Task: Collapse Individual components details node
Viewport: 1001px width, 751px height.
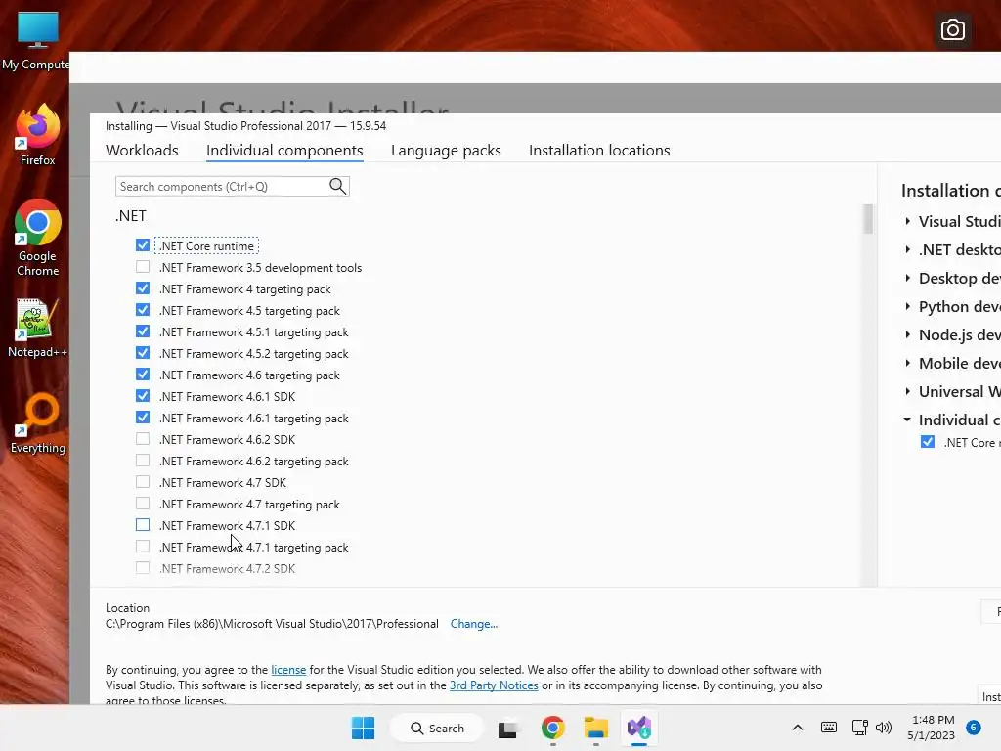Action: [x=907, y=420]
